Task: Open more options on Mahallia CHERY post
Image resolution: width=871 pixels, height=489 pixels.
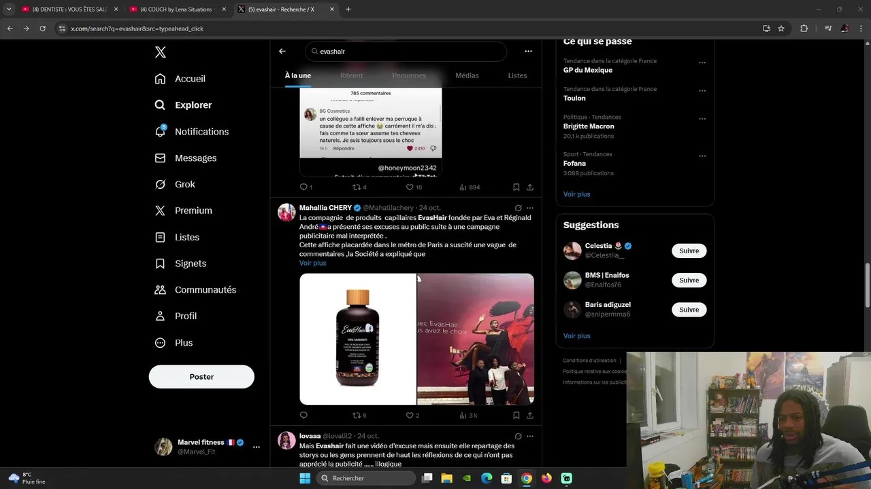Action: click(x=530, y=209)
